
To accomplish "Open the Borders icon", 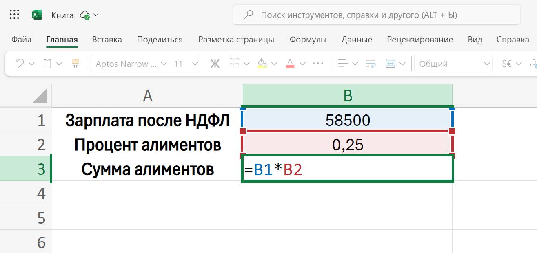I will click(x=235, y=64).
